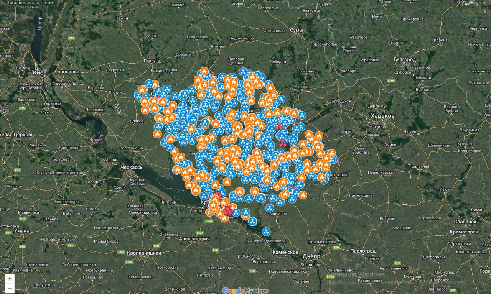Click the zoom in plus button
The width and height of the screenshot is (491, 294).
pyautogui.click(x=10, y=279)
